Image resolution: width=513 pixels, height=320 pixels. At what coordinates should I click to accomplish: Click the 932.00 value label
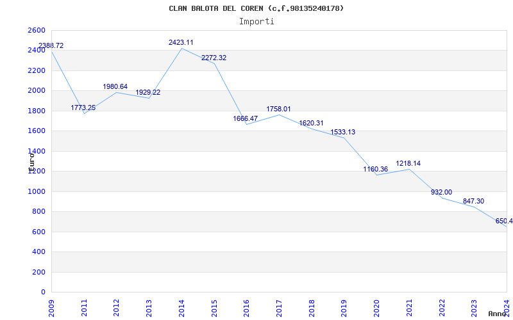pos(441,192)
